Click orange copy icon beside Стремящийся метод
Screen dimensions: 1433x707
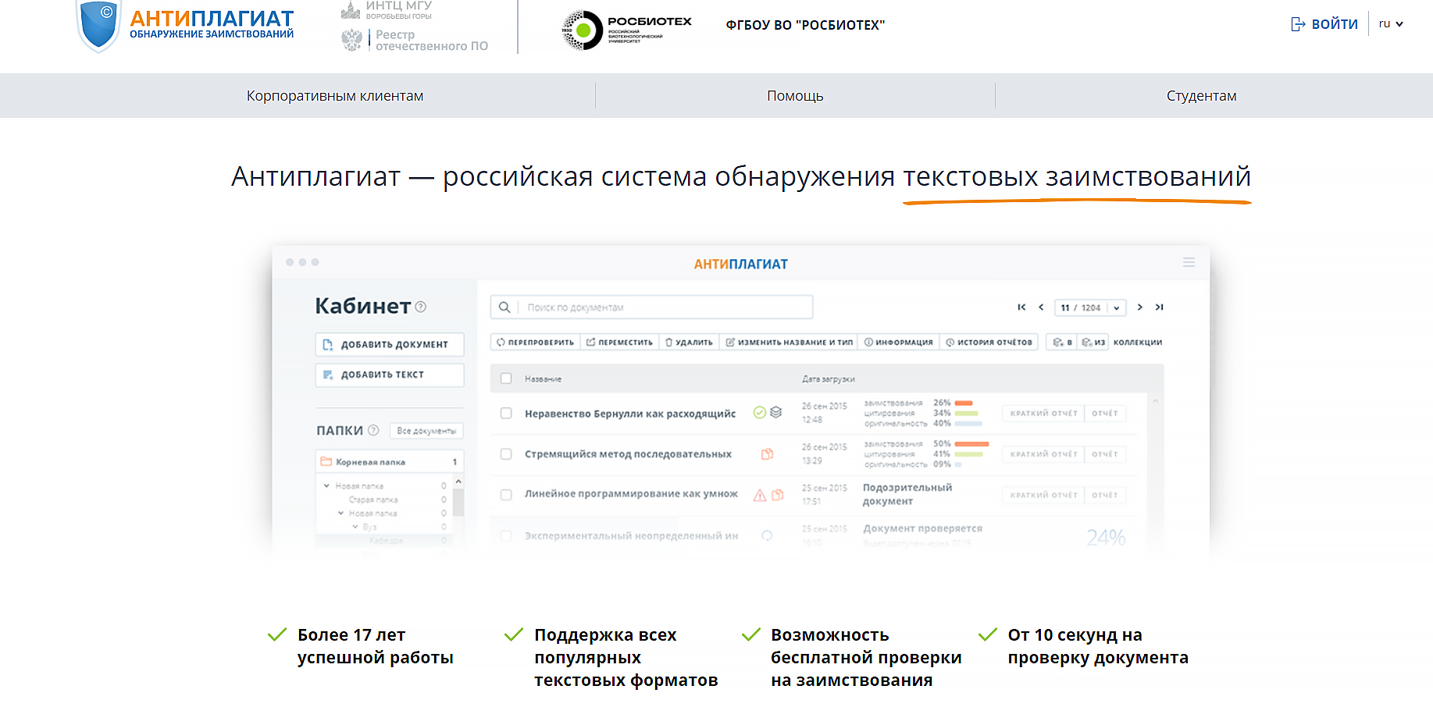768,454
